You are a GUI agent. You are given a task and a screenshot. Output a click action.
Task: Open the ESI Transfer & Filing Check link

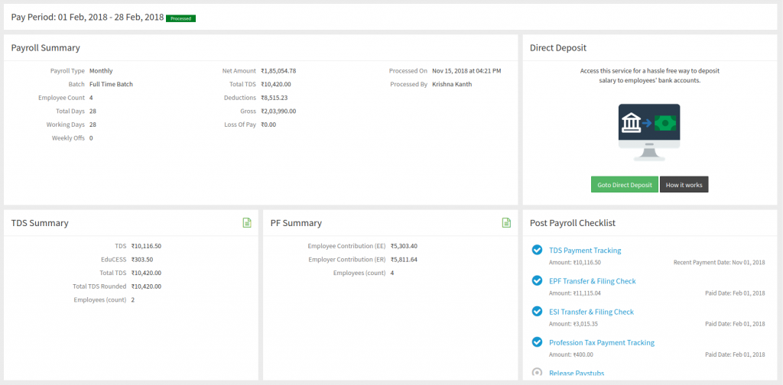[591, 312]
